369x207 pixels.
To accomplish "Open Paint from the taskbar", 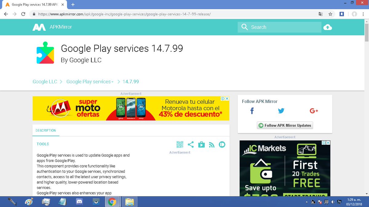I will coord(29,202).
